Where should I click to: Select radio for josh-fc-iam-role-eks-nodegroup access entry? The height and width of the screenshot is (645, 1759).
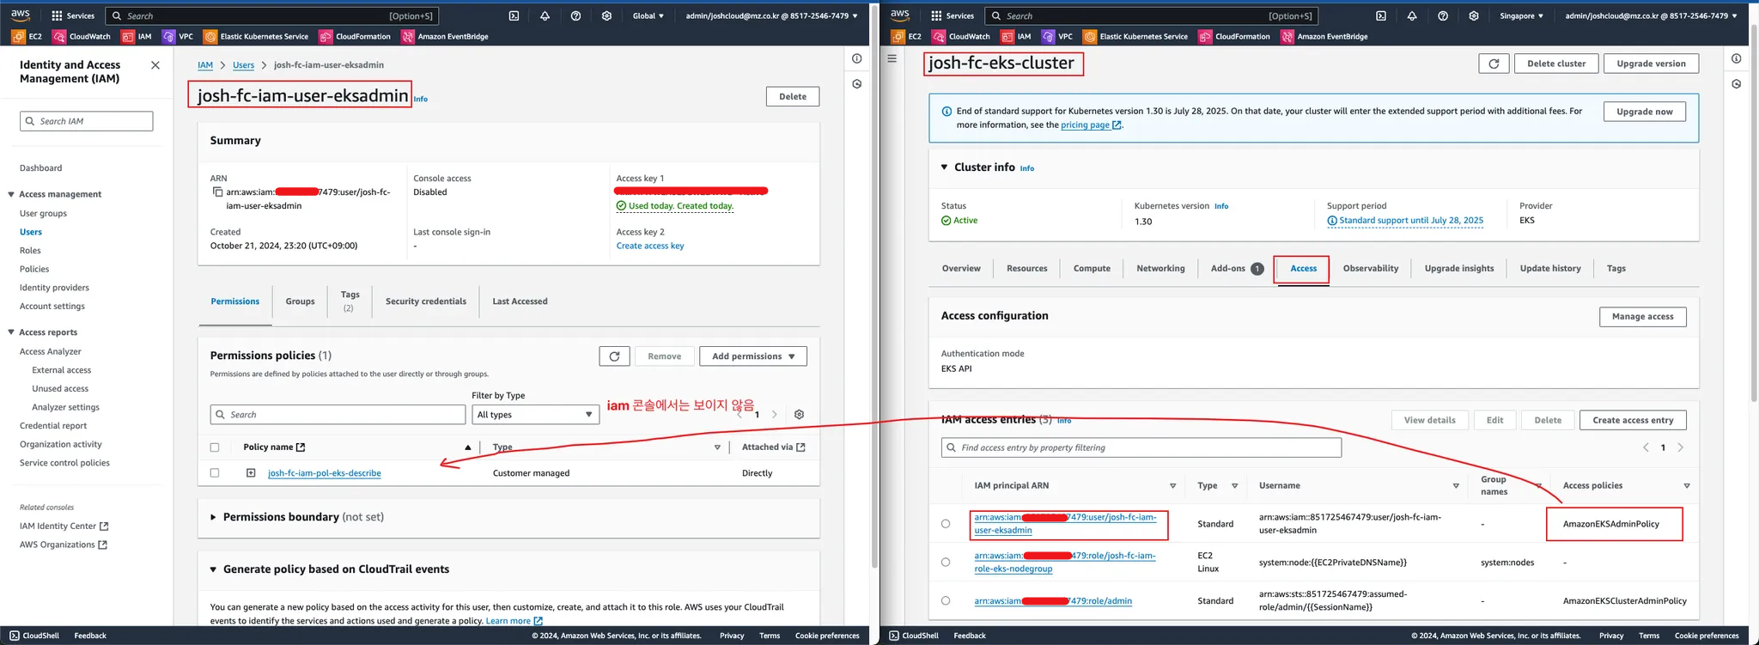(x=946, y=563)
